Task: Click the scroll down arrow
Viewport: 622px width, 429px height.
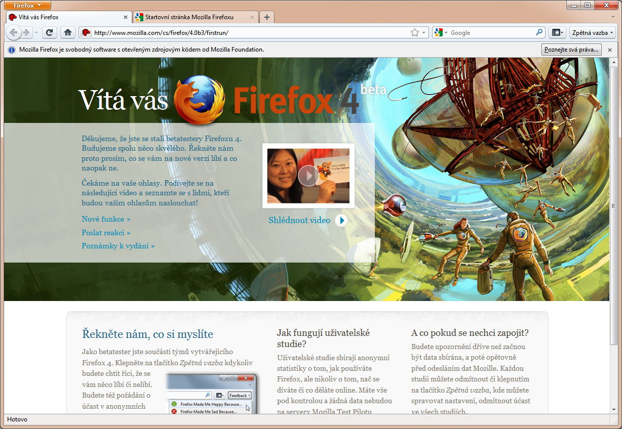Action: (614, 409)
